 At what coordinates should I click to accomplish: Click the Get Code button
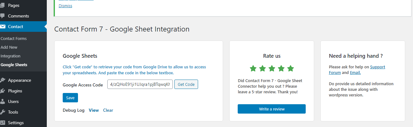pyautogui.click(x=186, y=85)
